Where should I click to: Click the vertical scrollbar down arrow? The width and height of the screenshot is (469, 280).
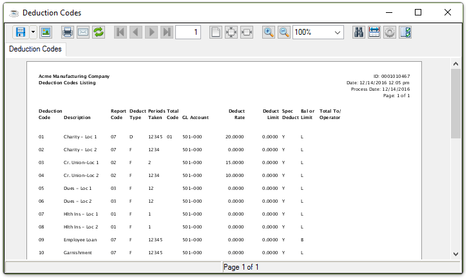[455, 254]
